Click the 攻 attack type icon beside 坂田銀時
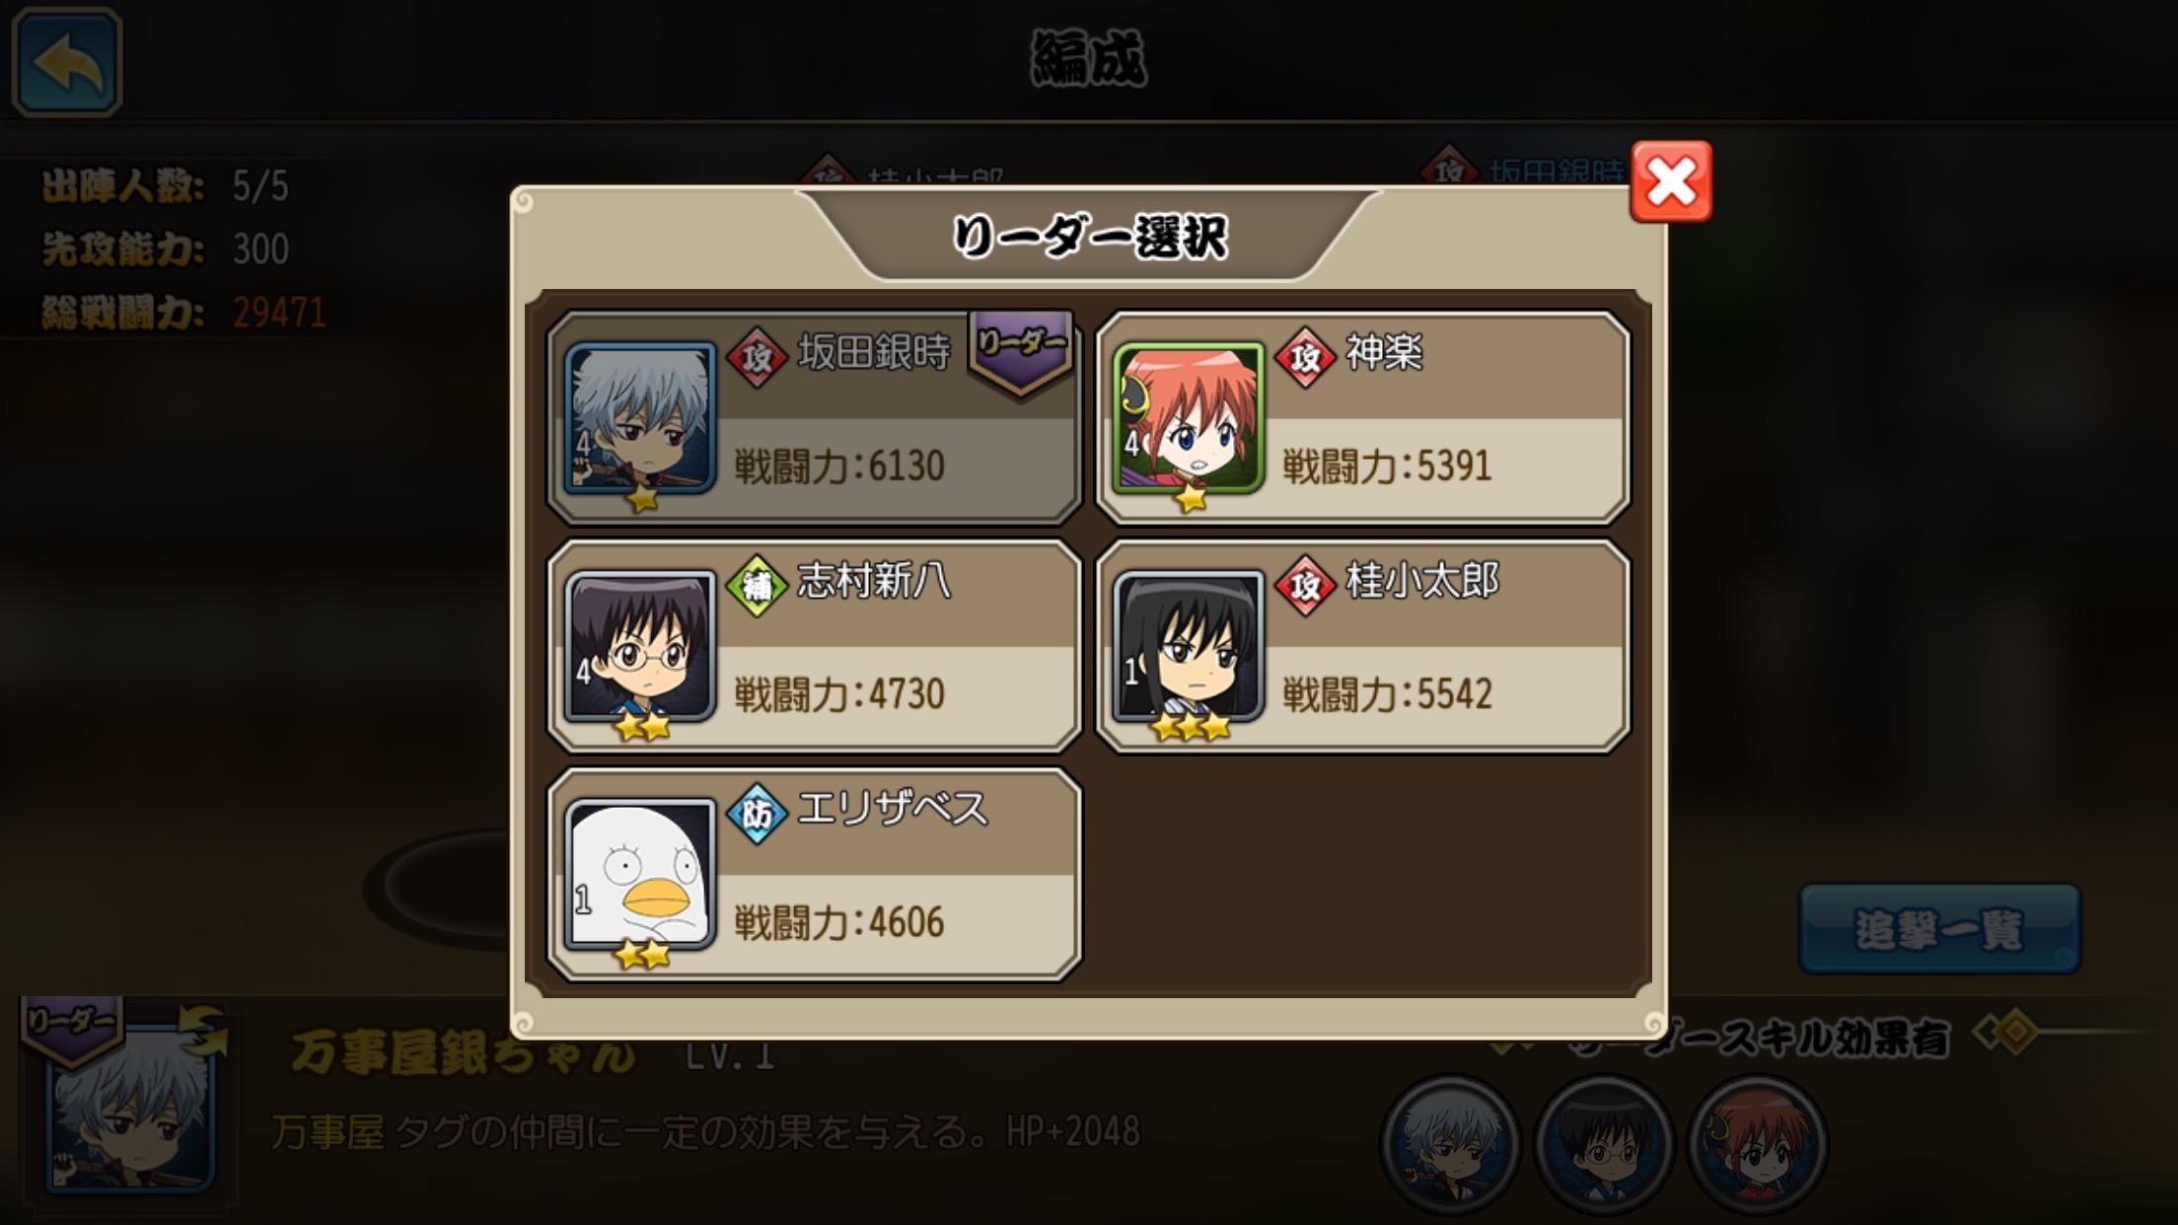The height and width of the screenshot is (1225, 2178). pos(757,357)
